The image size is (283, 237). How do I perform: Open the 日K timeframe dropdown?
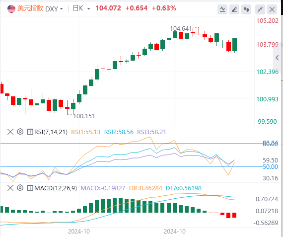point(81,8)
